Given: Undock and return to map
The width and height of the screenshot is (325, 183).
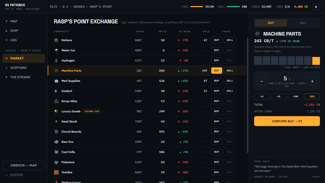Looking at the screenshot, I should 24,165.
